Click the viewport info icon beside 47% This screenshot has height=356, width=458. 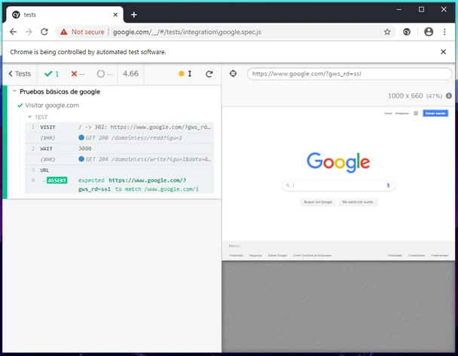[x=449, y=96]
